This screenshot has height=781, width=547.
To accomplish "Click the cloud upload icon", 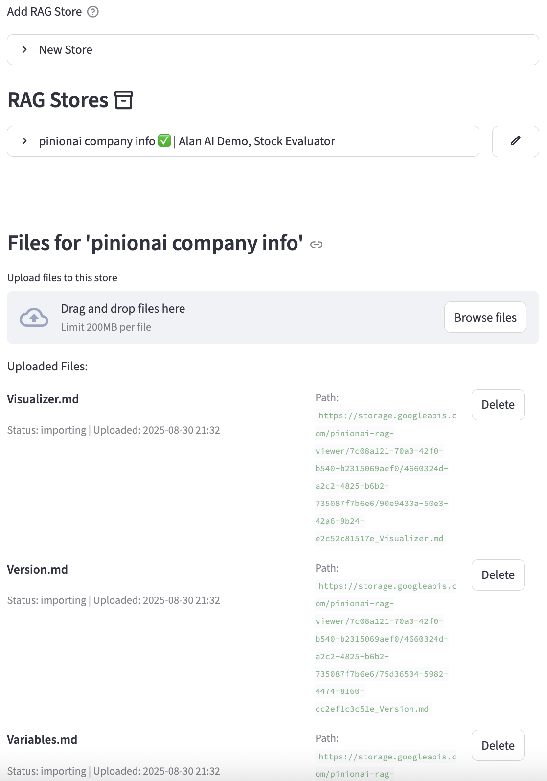I will tap(34, 318).
